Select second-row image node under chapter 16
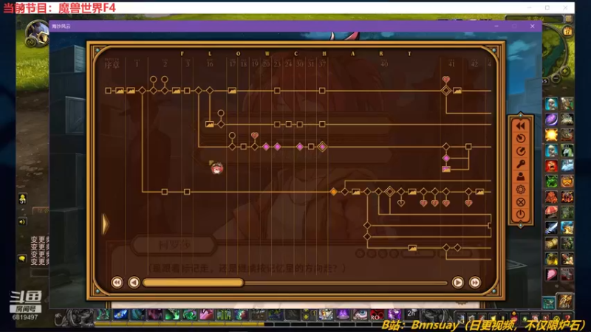Image resolution: width=591 pixels, height=332 pixels. (210, 124)
